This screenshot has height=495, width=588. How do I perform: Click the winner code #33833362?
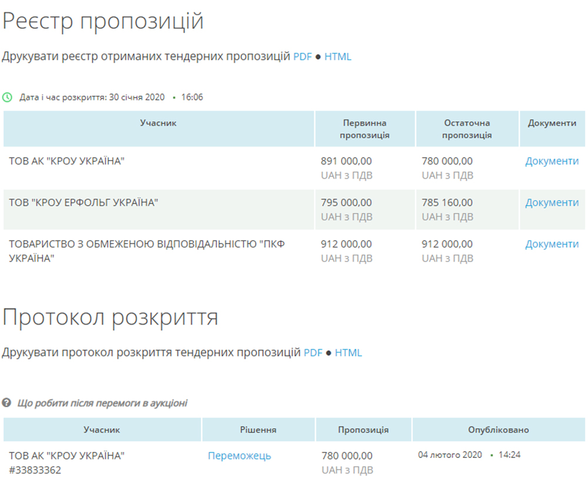click(x=35, y=470)
